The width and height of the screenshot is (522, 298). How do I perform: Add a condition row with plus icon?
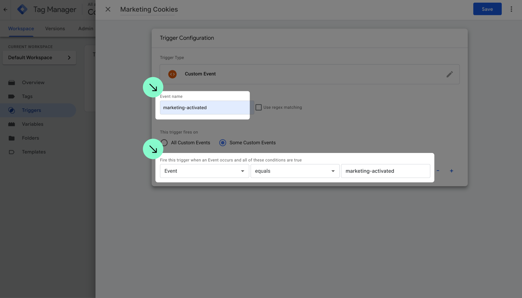pyautogui.click(x=452, y=171)
